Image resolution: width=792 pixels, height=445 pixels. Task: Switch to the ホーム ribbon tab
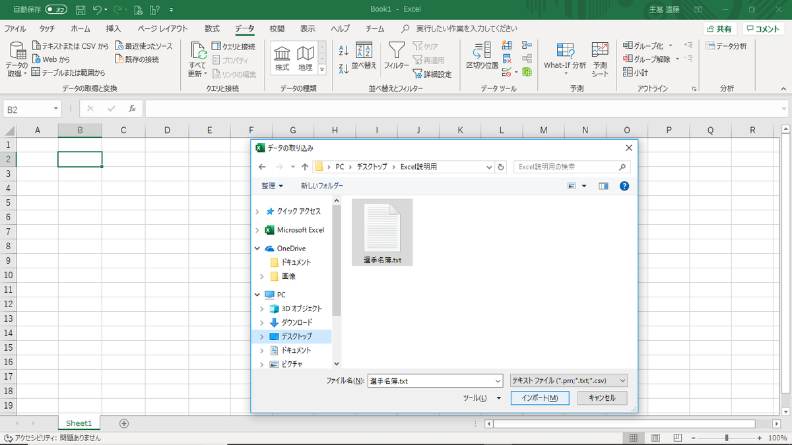tap(80, 28)
